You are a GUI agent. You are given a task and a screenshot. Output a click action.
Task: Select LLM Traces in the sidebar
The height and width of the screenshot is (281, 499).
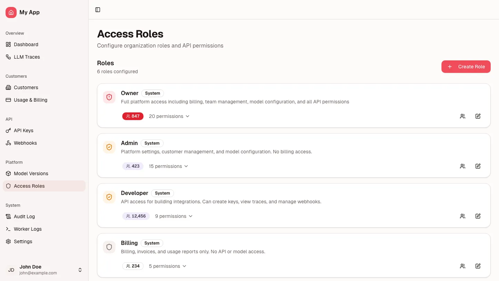[x=27, y=57]
